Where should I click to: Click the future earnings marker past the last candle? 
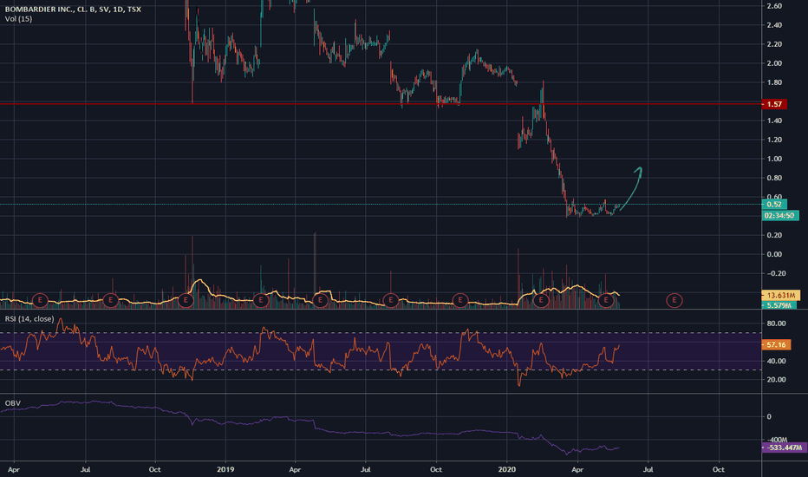click(x=674, y=300)
